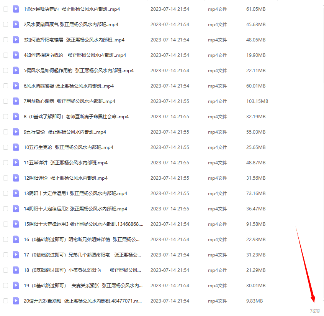This screenshot has width=324, height=316.
Task: Check the box for 2风水要藏风聚气
Action: [x=5, y=24]
